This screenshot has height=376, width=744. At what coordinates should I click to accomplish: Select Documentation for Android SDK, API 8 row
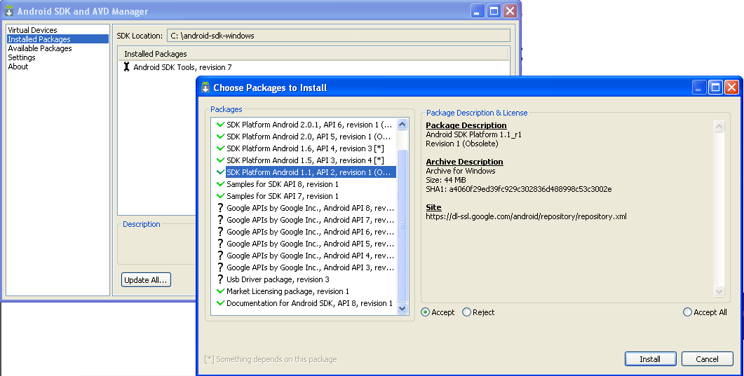click(x=304, y=302)
